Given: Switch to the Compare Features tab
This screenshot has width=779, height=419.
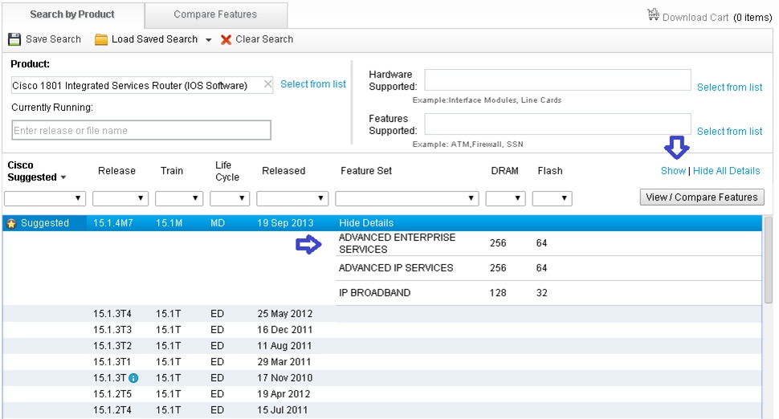Looking at the screenshot, I should pos(215,14).
